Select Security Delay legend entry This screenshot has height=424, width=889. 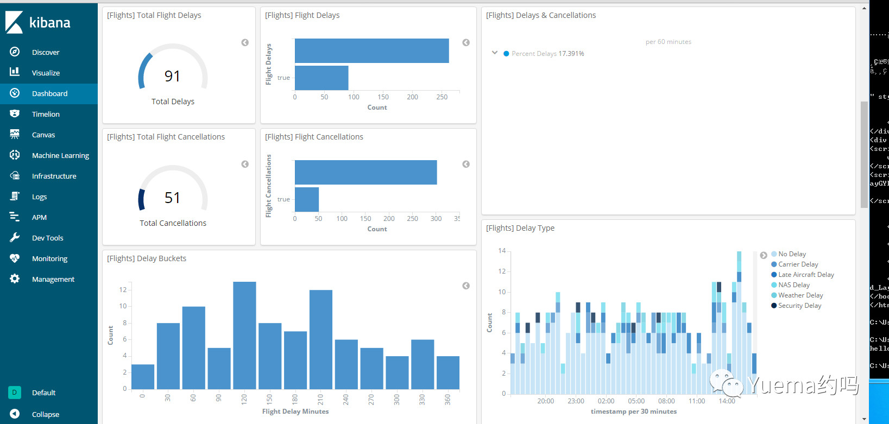click(796, 306)
